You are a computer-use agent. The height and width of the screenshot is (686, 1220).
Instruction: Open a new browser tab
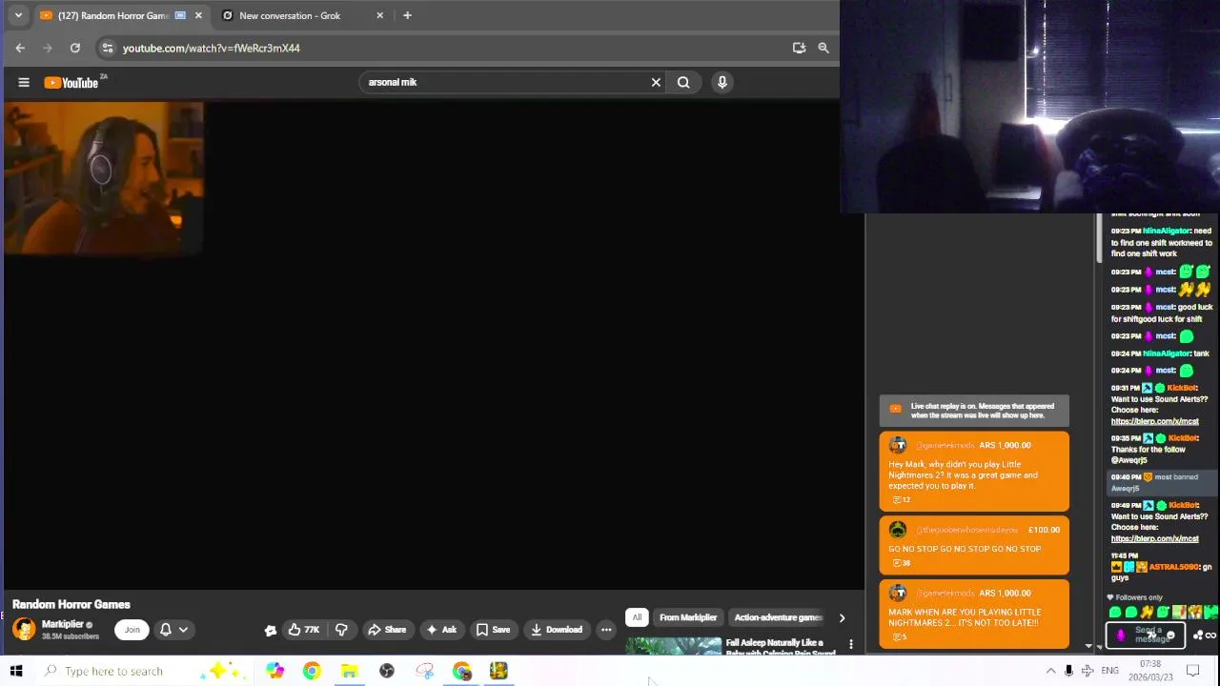tap(407, 15)
